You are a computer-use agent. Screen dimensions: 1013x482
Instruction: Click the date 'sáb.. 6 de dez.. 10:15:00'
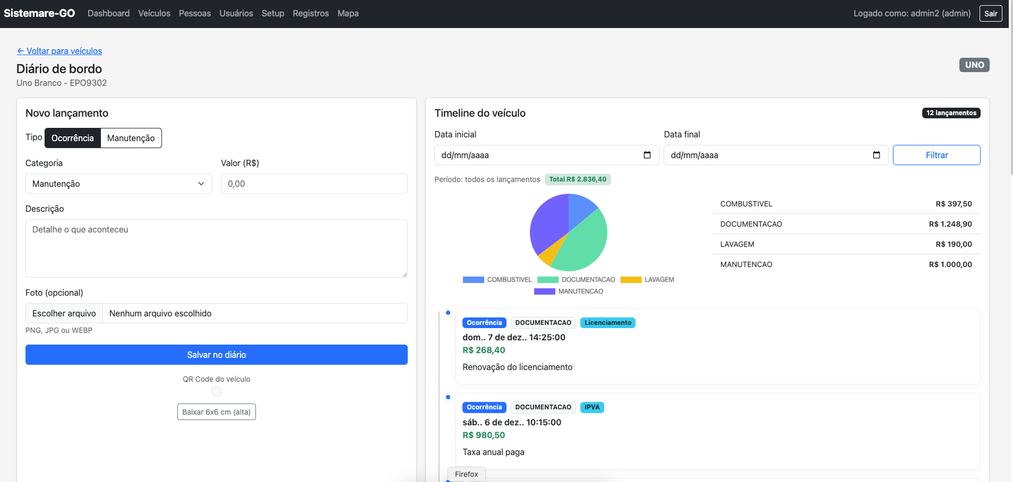click(512, 422)
